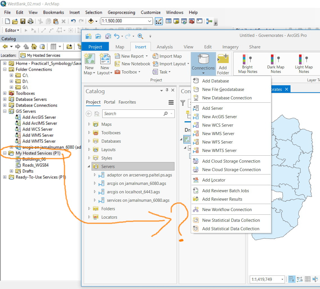Click the ArcMap Undo icon
The height and width of the screenshot is (289, 320).
coord(73,21)
